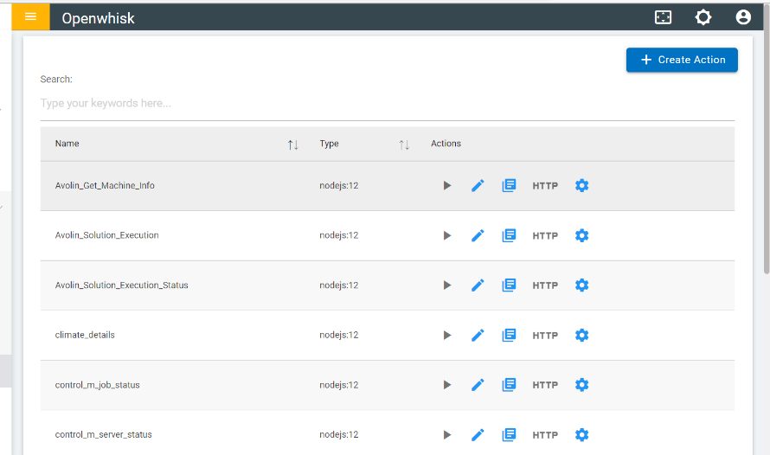
Task: View logs for Avolin_Solution_Execution_Status
Action: (x=509, y=285)
